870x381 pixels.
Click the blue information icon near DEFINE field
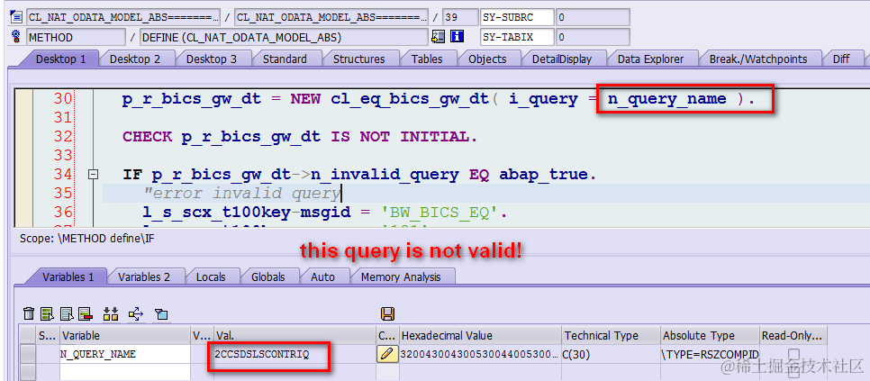(458, 37)
